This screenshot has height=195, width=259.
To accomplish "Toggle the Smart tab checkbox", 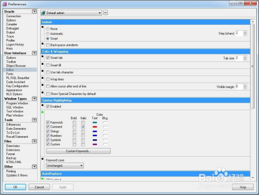I will (x=47, y=58).
